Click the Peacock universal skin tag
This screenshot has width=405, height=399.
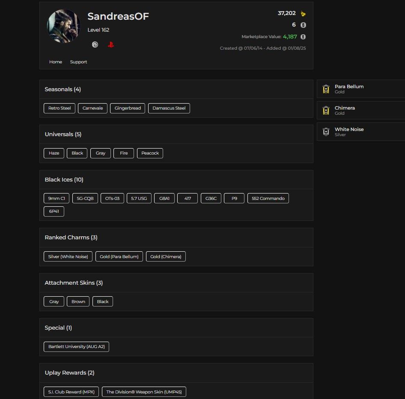(x=150, y=153)
